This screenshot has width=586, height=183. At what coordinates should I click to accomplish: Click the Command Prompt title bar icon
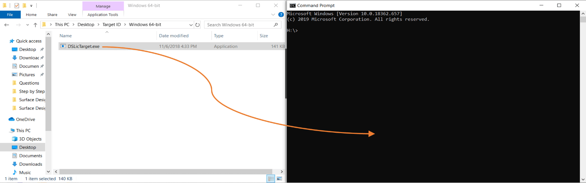(x=292, y=5)
